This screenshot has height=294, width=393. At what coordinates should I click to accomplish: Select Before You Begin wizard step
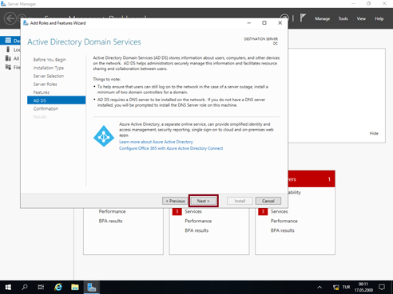pyautogui.click(x=50, y=60)
